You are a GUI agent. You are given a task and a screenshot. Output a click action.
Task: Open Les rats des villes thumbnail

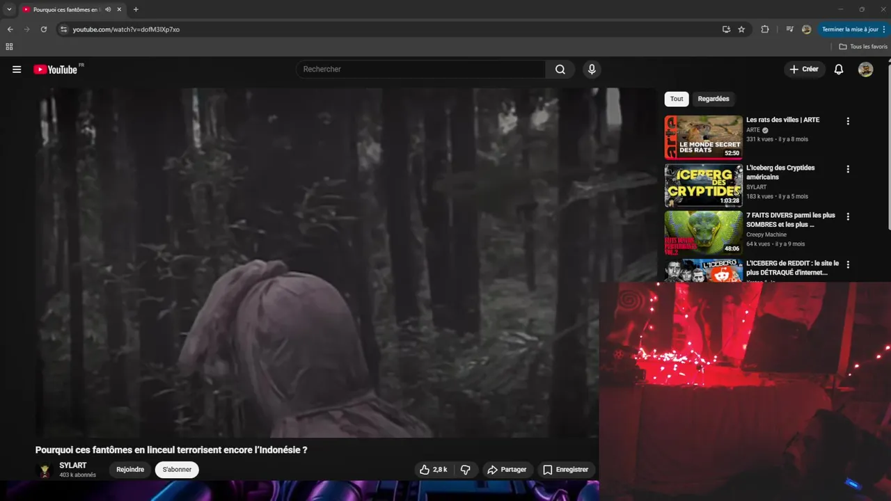(x=703, y=137)
